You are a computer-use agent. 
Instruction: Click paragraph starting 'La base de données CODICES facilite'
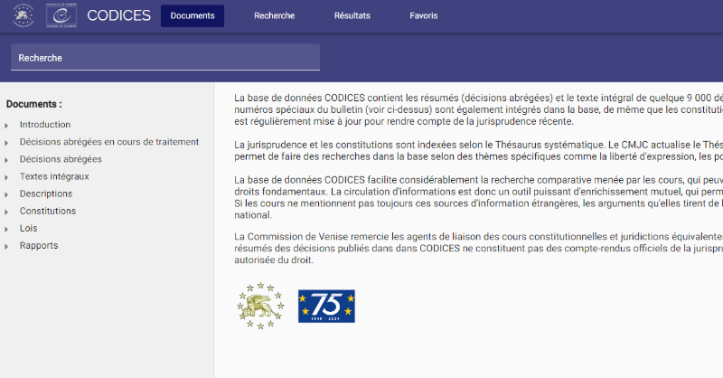478,197
